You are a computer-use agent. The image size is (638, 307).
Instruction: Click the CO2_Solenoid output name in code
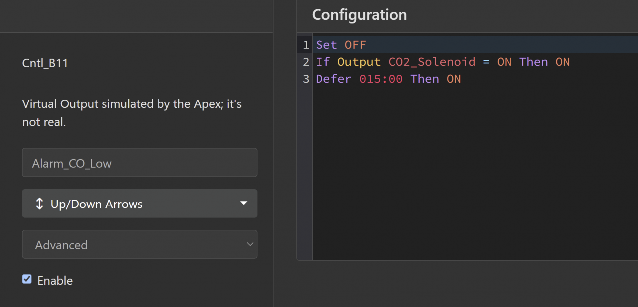432,62
